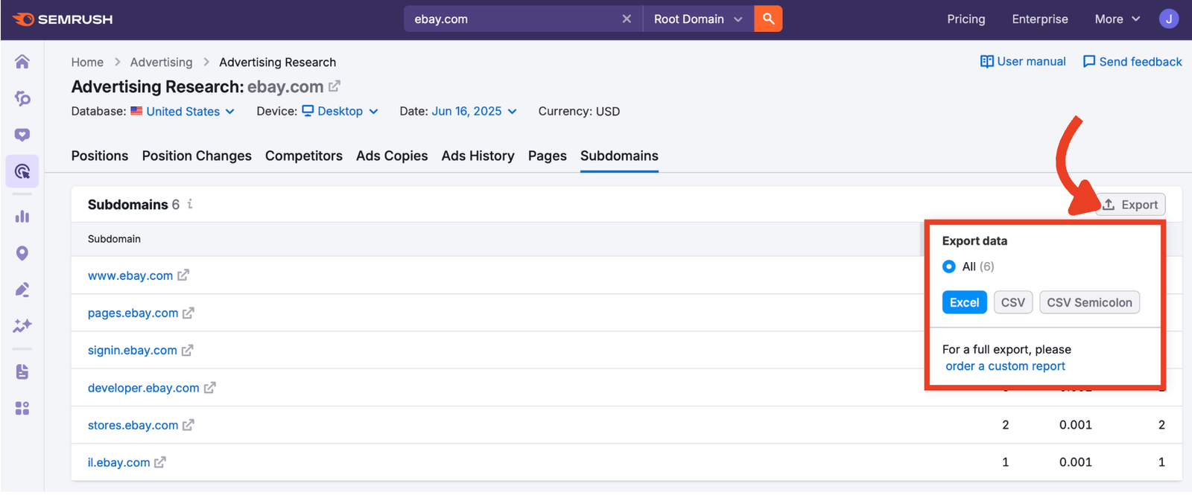Screen dimensions: 1192x495
Task: Open the Jun 16, 2025 date picker
Action: (474, 112)
